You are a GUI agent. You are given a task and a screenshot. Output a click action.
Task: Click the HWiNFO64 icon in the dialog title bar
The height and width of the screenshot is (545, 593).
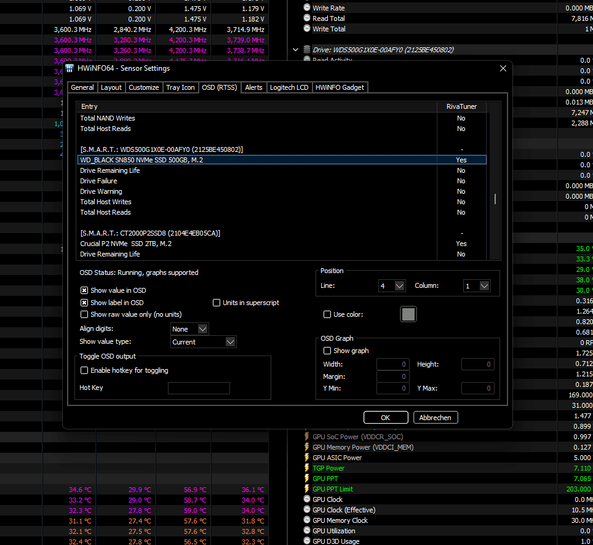[x=70, y=68]
